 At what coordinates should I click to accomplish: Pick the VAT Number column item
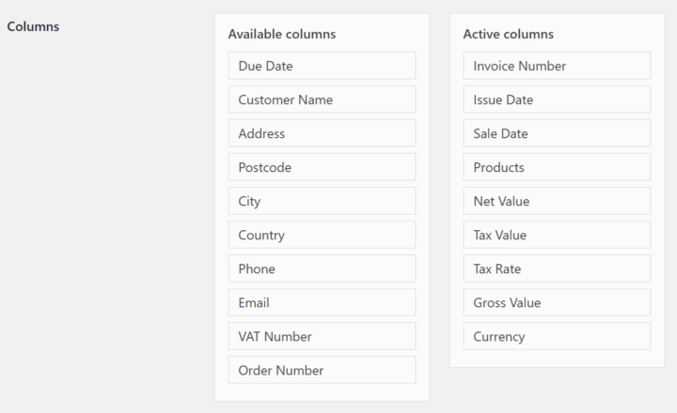pos(322,336)
